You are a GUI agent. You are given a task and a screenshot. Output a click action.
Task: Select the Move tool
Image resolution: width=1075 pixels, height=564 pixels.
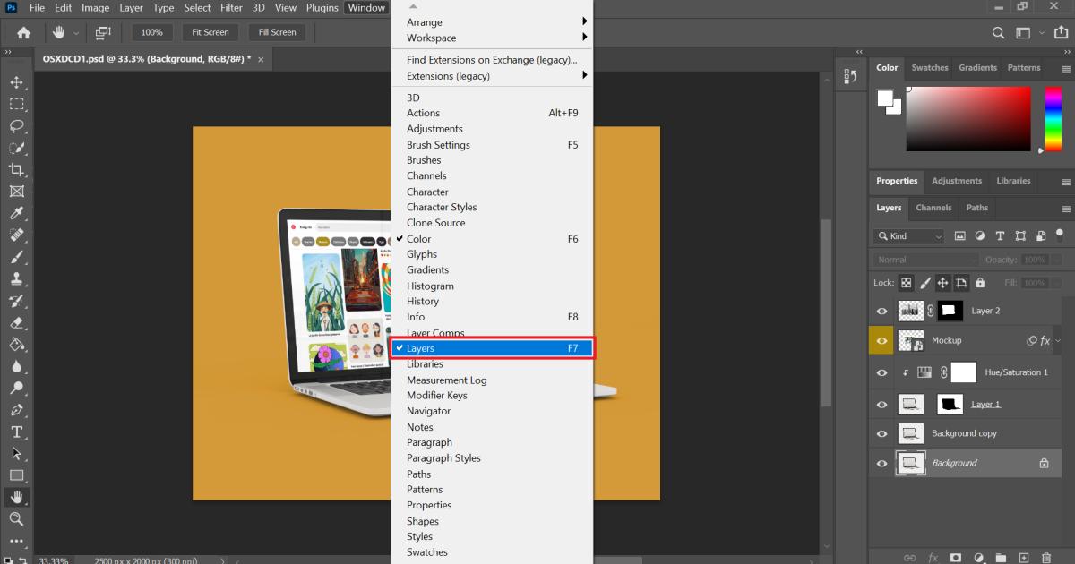pos(17,81)
